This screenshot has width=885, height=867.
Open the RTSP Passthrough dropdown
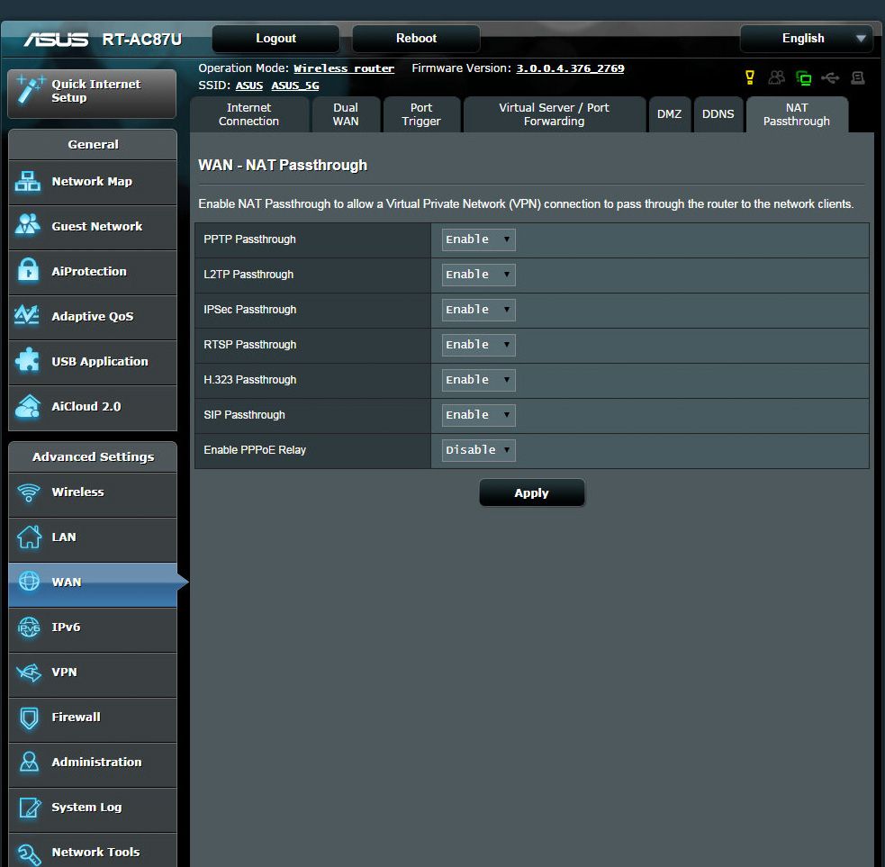pyautogui.click(x=478, y=344)
